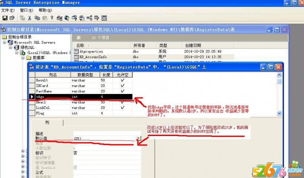Select the RD_AccountInfo table row
This screenshot has height=178, width=304.
(154, 57)
